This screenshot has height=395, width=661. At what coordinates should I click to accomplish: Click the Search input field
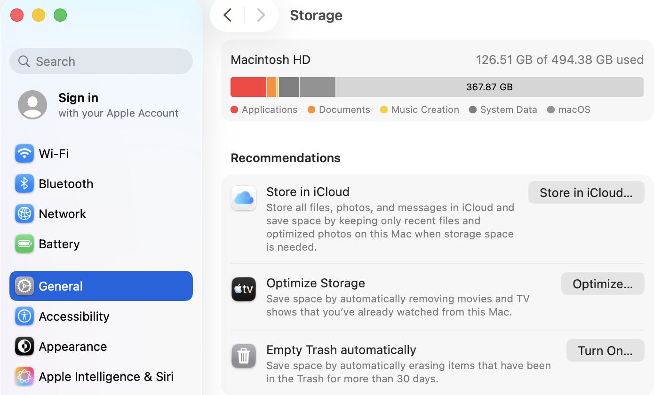pyautogui.click(x=101, y=61)
